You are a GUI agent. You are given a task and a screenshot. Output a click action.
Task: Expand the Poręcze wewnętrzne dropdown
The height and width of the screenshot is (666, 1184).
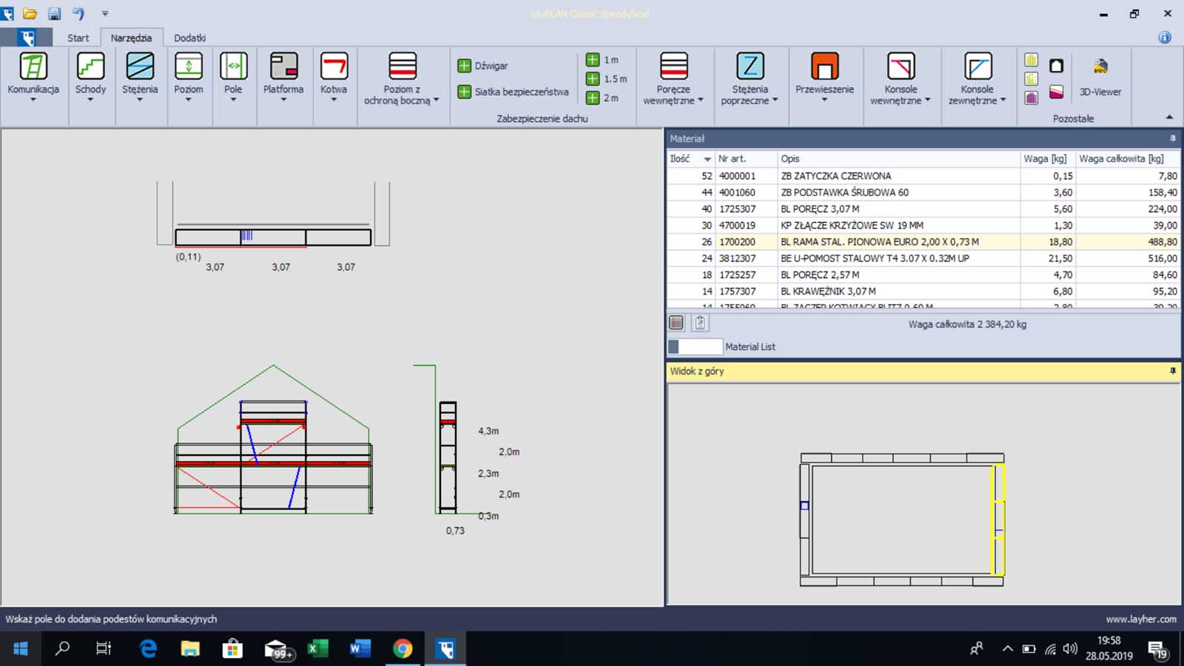[700, 101]
